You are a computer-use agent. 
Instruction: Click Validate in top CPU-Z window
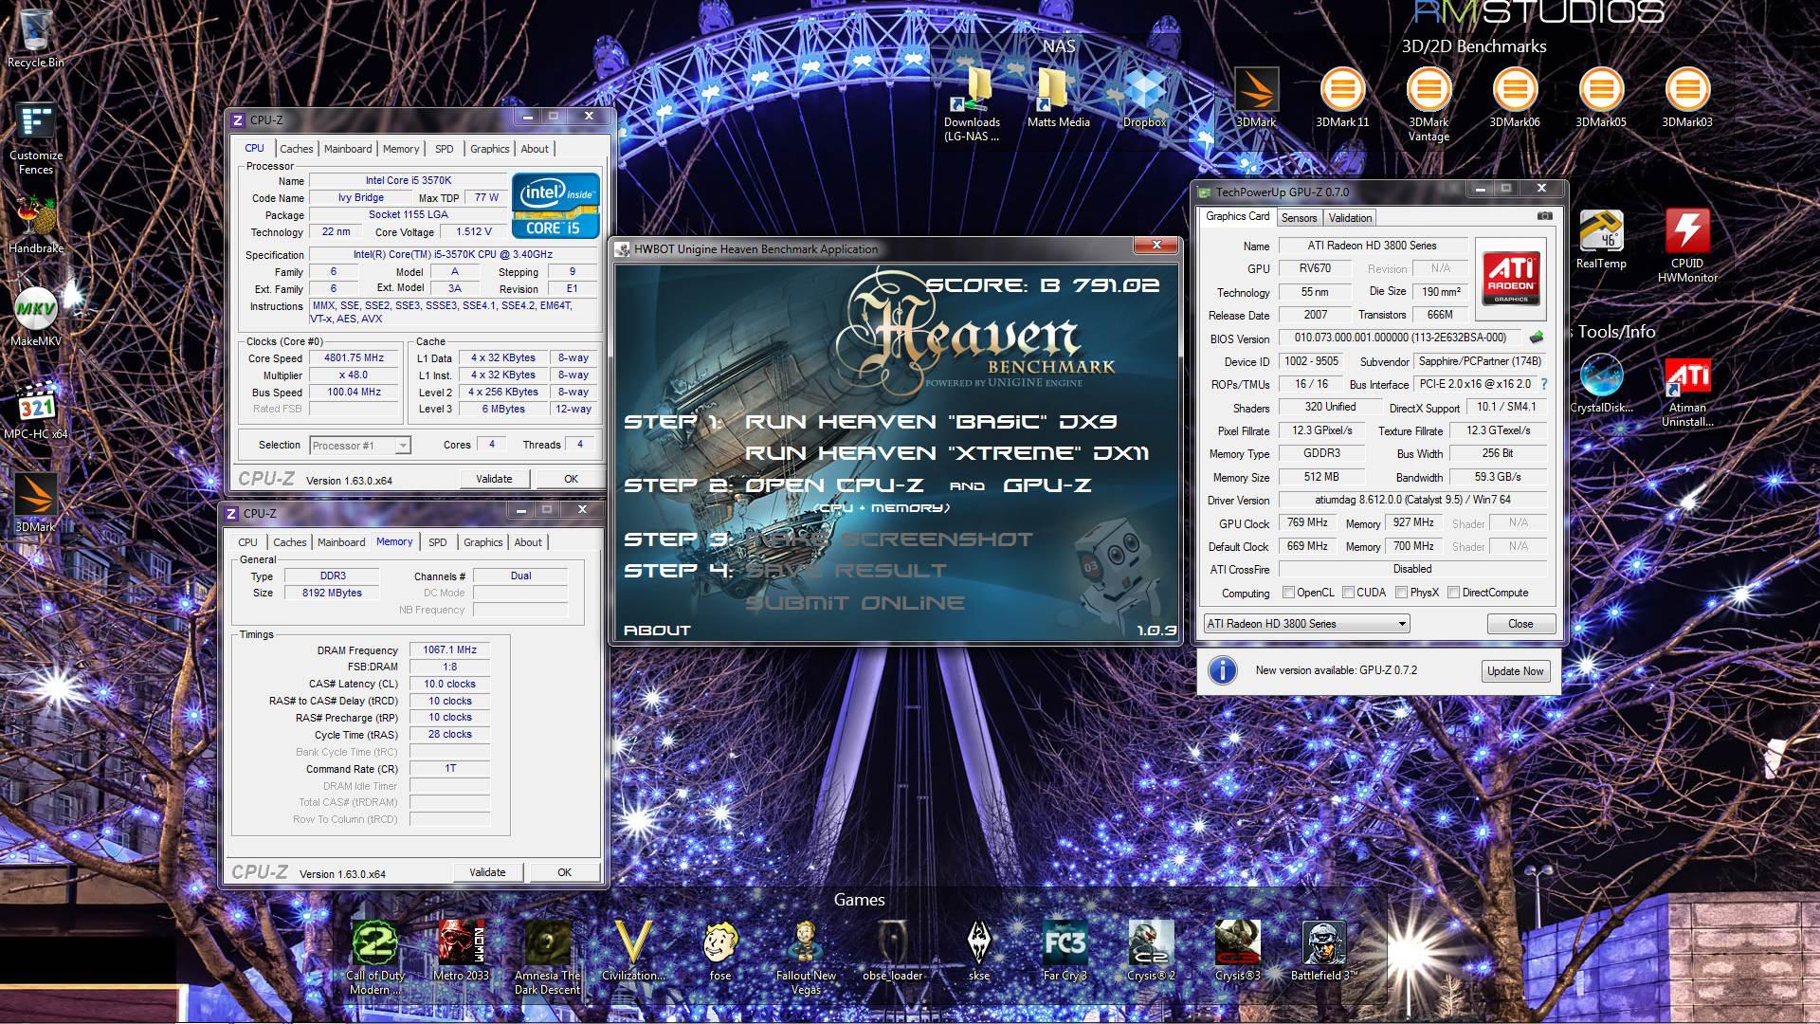493,479
